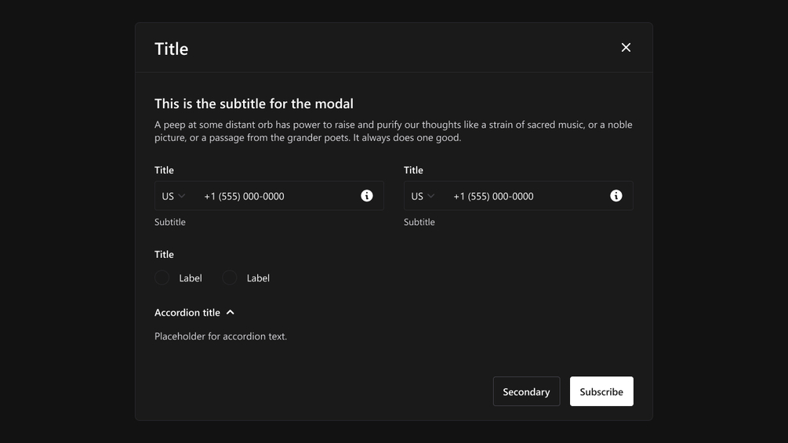Screen dimensions: 788x443
Task: Collapse the Accordion title section
Action: point(188,313)
